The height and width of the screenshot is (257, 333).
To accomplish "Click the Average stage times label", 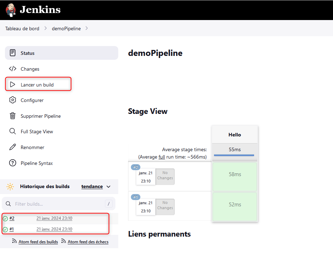I will click(x=184, y=149).
